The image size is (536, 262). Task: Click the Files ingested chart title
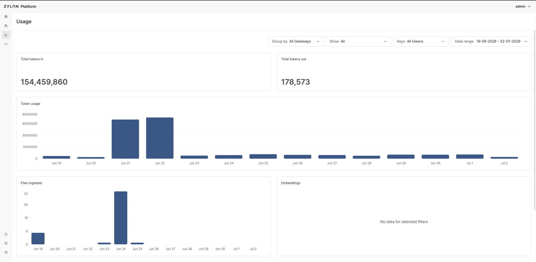pos(31,183)
